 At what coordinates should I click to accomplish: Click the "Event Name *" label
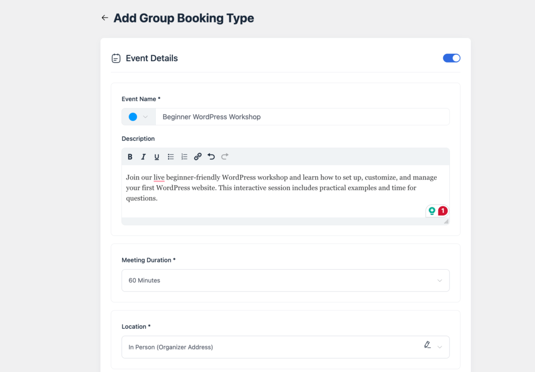141,99
